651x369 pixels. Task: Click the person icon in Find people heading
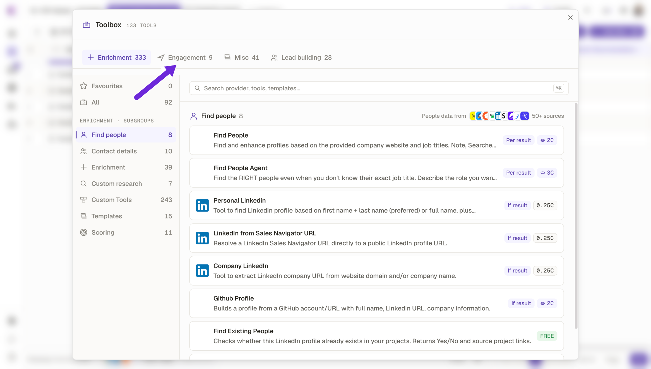click(194, 116)
